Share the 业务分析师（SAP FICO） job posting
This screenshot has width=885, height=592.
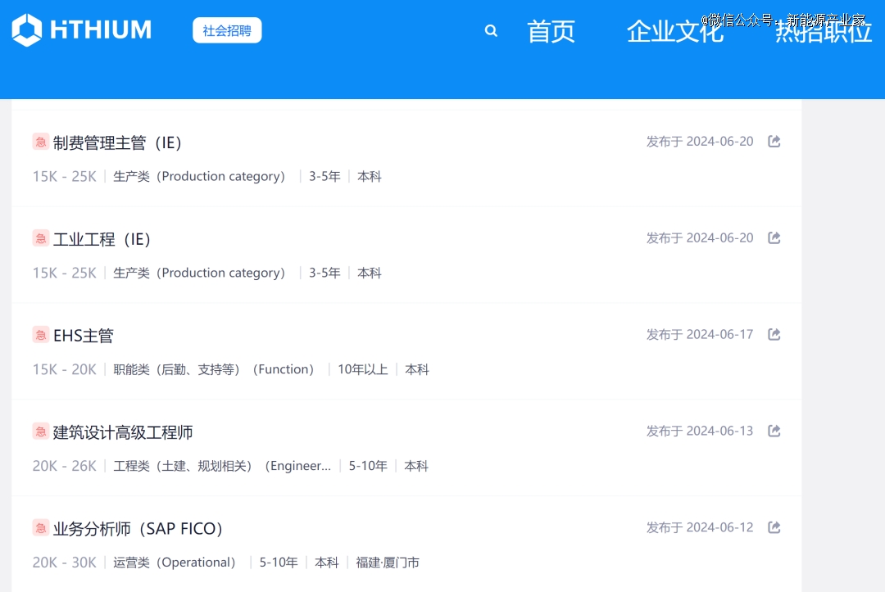tap(774, 528)
